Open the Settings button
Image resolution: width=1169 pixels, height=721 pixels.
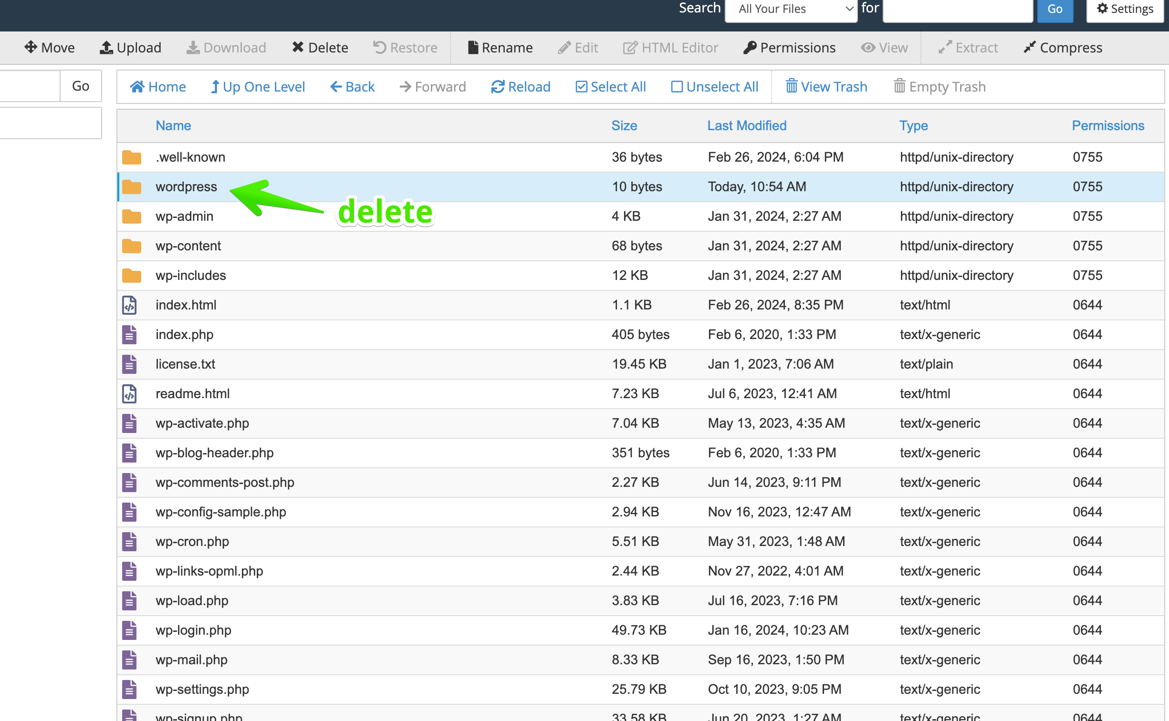(x=1125, y=9)
